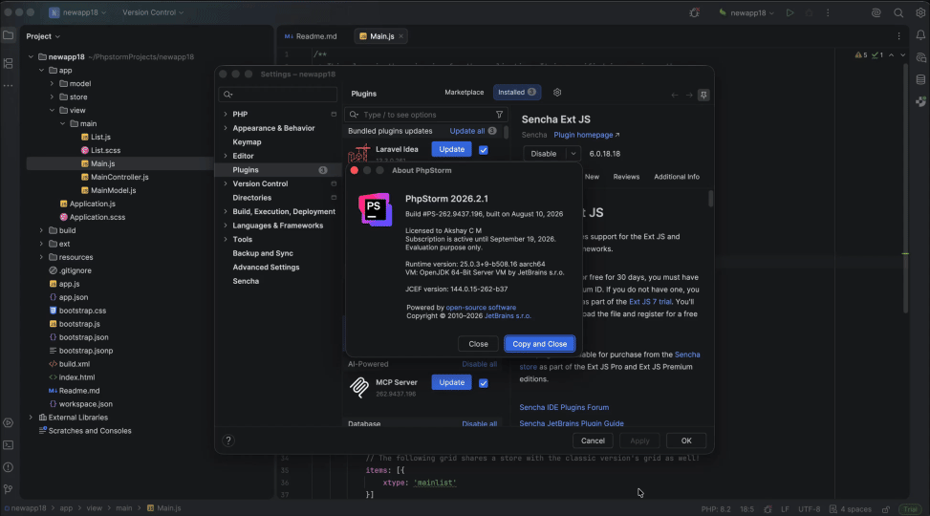
Task: Click the PHP: 8.2 status bar entry
Action: (716, 509)
